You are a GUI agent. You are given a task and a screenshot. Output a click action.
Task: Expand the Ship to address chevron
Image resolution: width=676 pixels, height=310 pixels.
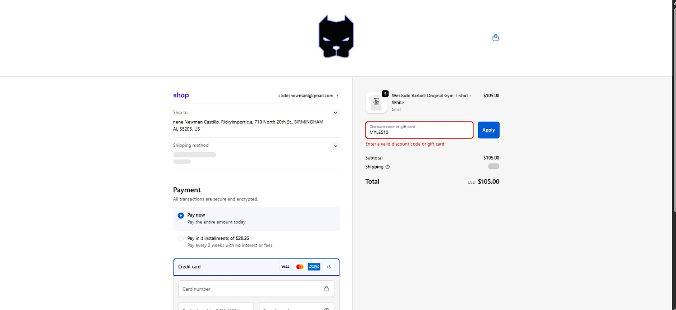click(335, 113)
